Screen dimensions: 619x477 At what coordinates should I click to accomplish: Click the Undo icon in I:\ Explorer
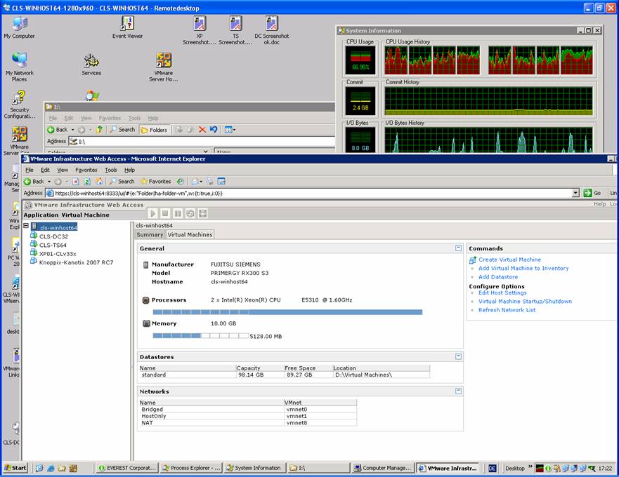(x=214, y=129)
